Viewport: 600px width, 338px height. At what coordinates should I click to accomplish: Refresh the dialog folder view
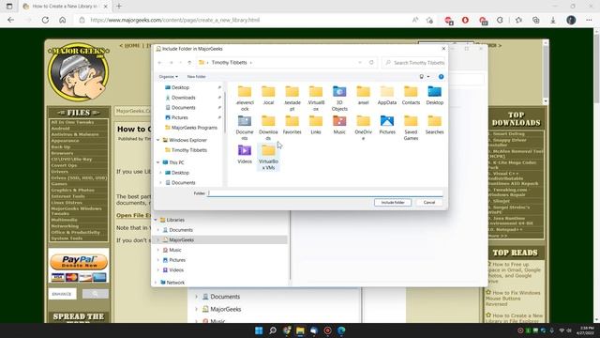371,63
